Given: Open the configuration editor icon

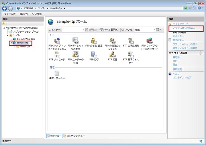Looking at the screenshot, I should [x=57, y=75].
